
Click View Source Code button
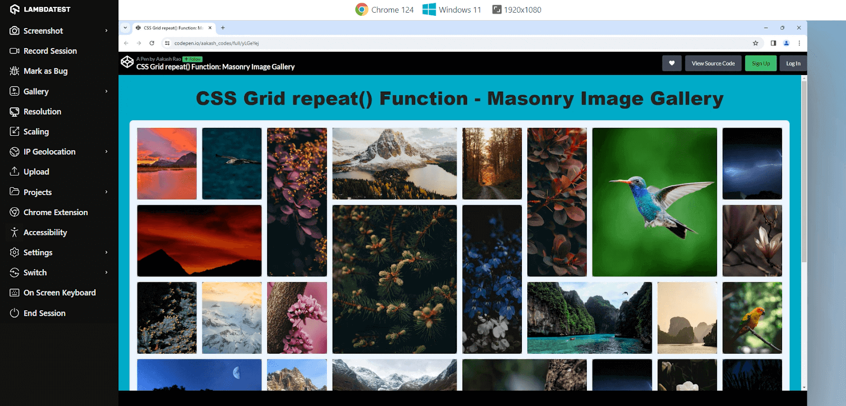click(x=713, y=63)
